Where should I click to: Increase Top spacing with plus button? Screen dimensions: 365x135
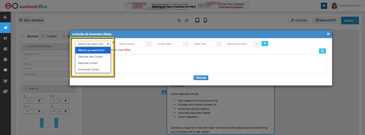tap(39, 101)
